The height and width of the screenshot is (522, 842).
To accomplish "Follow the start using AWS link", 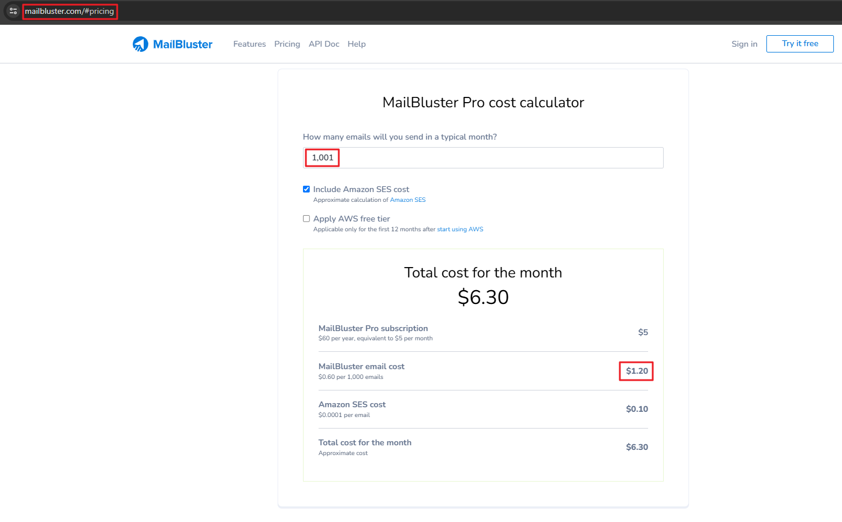I will click(x=460, y=230).
